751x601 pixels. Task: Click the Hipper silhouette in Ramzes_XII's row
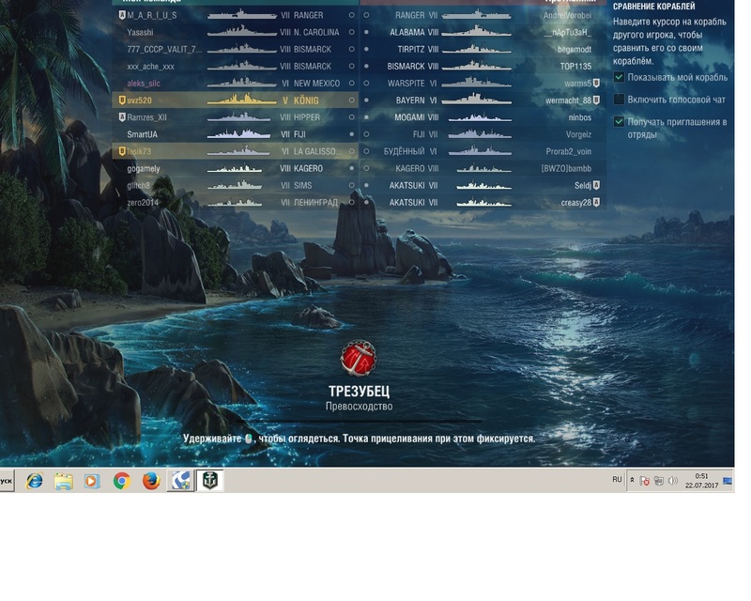239,117
